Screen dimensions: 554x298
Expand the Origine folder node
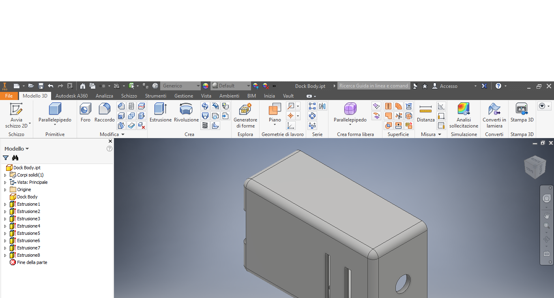pyautogui.click(x=5, y=189)
